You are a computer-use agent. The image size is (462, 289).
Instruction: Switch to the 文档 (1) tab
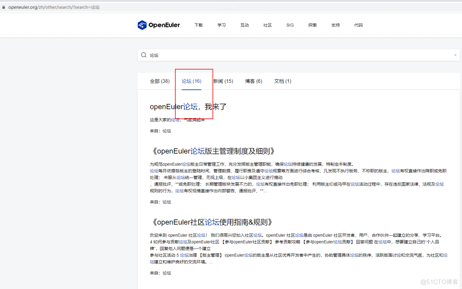(x=282, y=81)
